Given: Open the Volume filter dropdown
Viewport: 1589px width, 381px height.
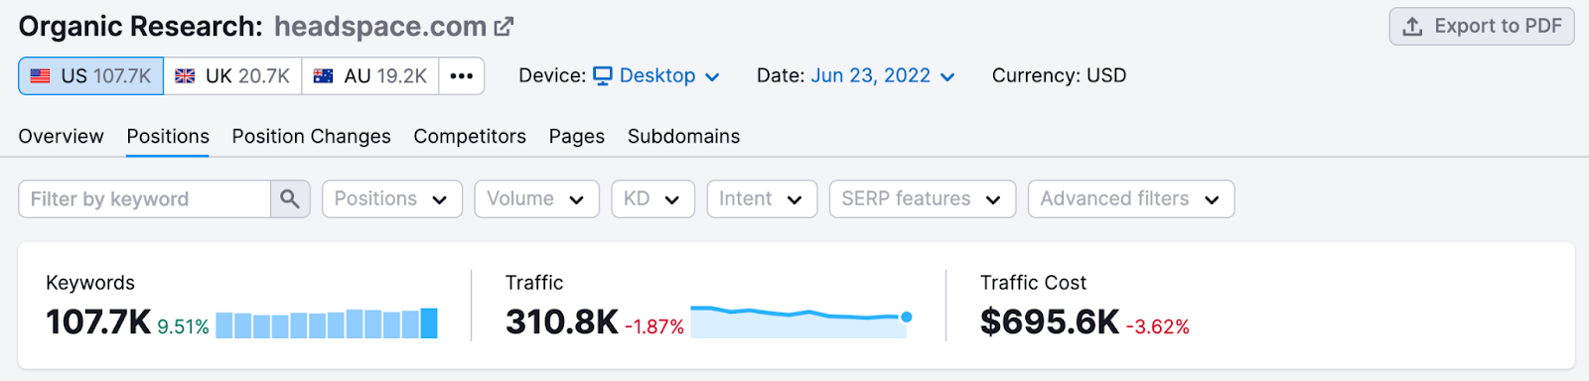Looking at the screenshot, I should click(536, 199).
